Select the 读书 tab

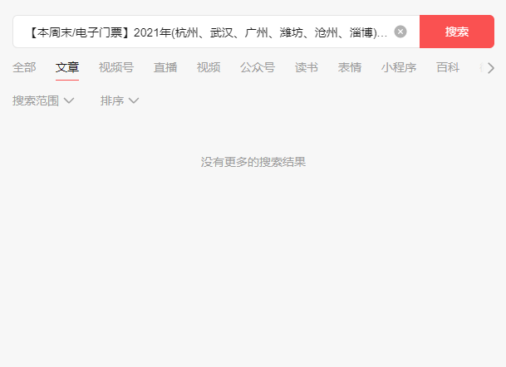point(307,68)
